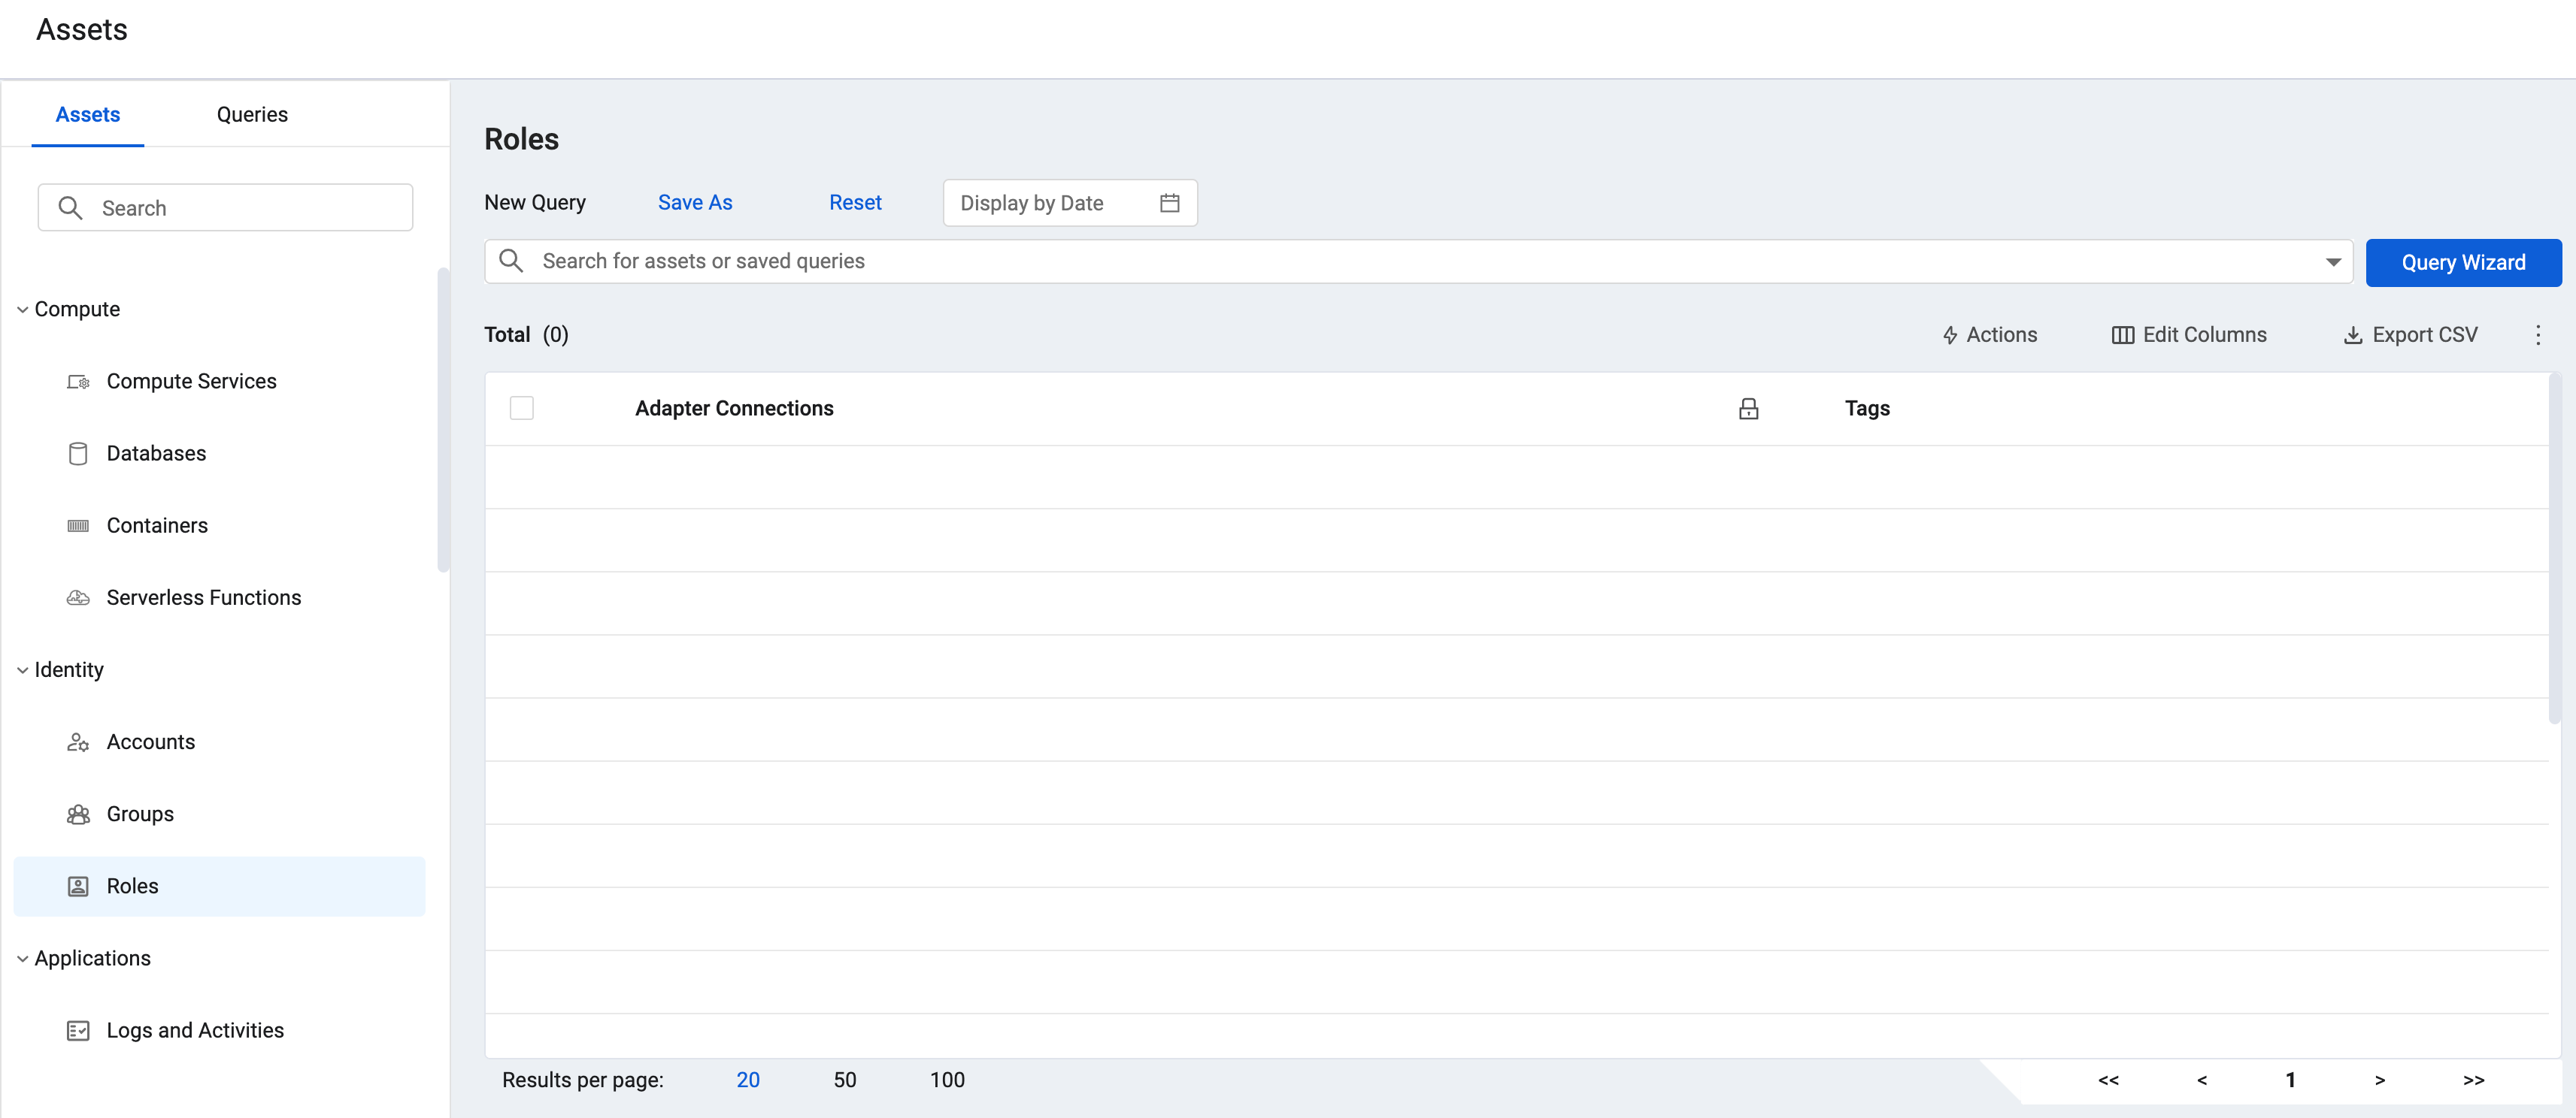Switch to the Queries tab
The width and height of the screenshot is (2576, 1118).
coord(252,115)
